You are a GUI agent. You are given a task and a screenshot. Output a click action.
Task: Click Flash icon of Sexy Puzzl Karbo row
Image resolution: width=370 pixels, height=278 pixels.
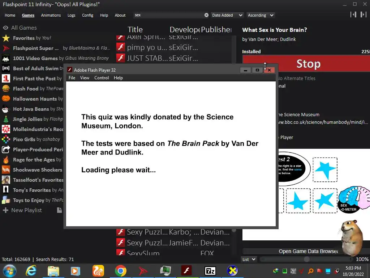point(121,232)
